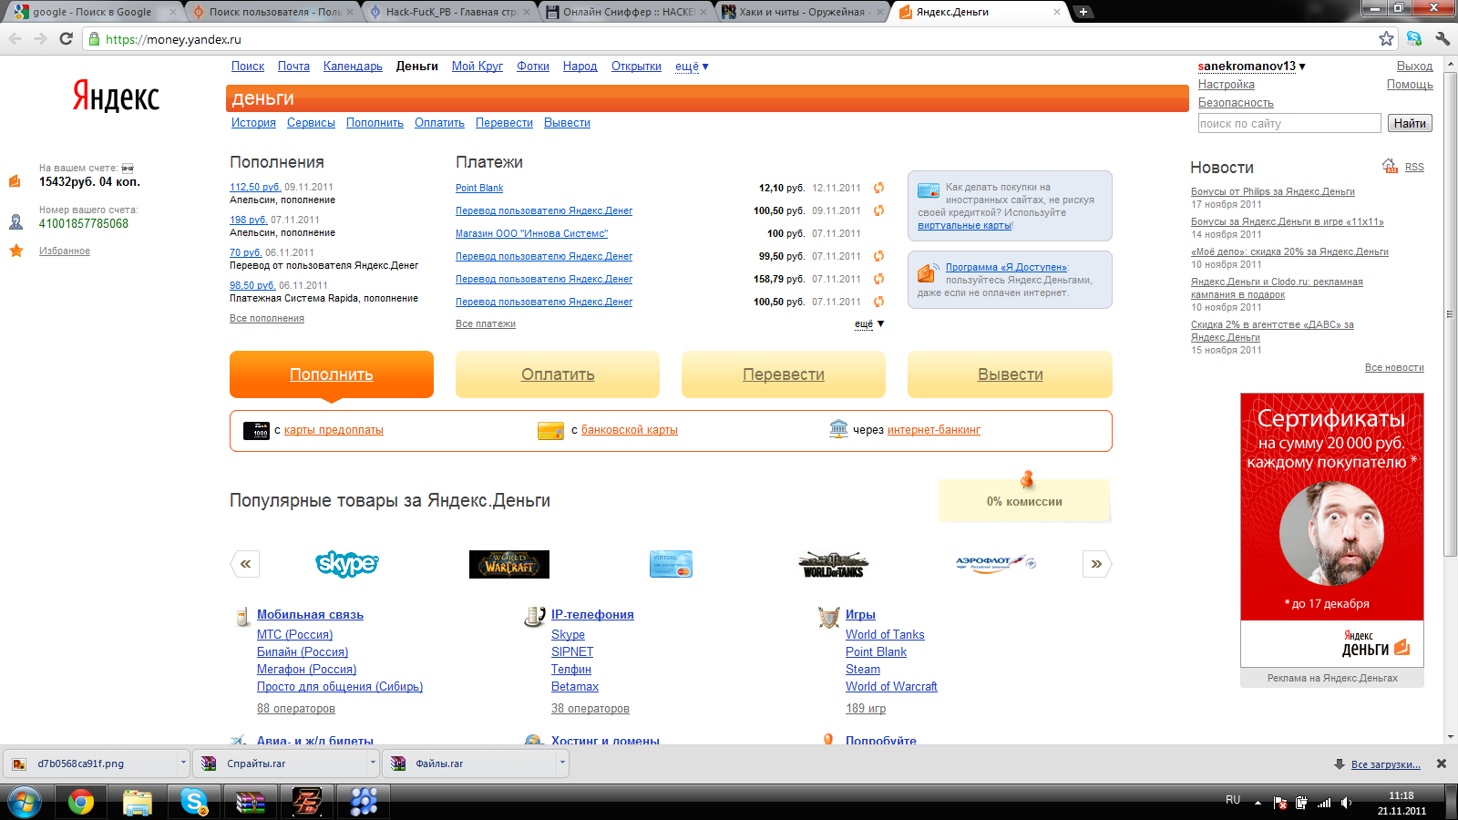Go to Почта in the top navigation
Viewport: 1458px width, 820px height.
coord(293,67)
